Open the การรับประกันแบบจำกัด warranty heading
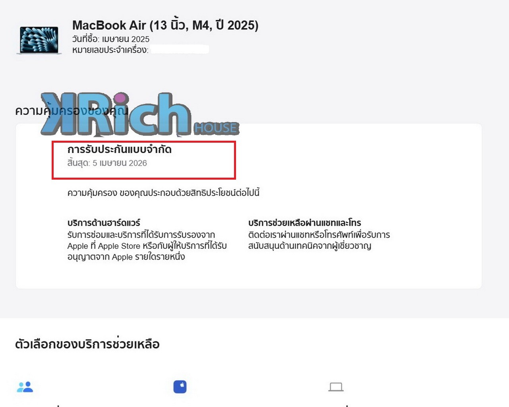The width and height of the screenshot is (509, 407). (x=120, y=149)
